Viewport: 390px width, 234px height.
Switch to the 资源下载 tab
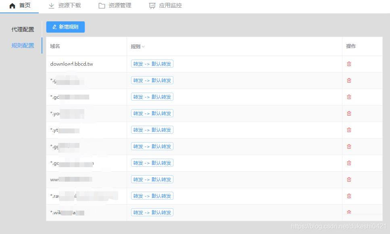tap(65, 6)
